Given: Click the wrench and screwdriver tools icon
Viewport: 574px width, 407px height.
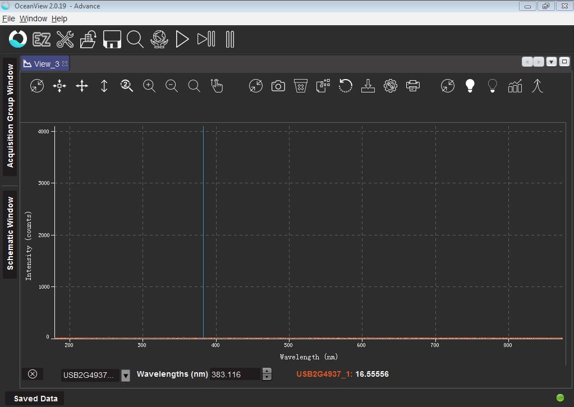Looking at the screenshot, I should click(x=65, y=39).
